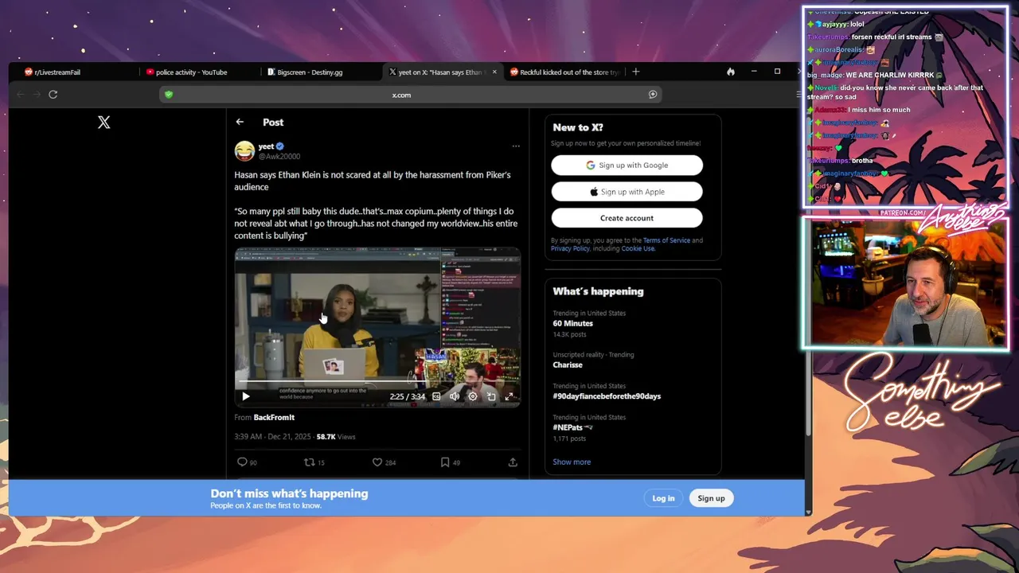Open the Terms of Service link

click(666, 240)
